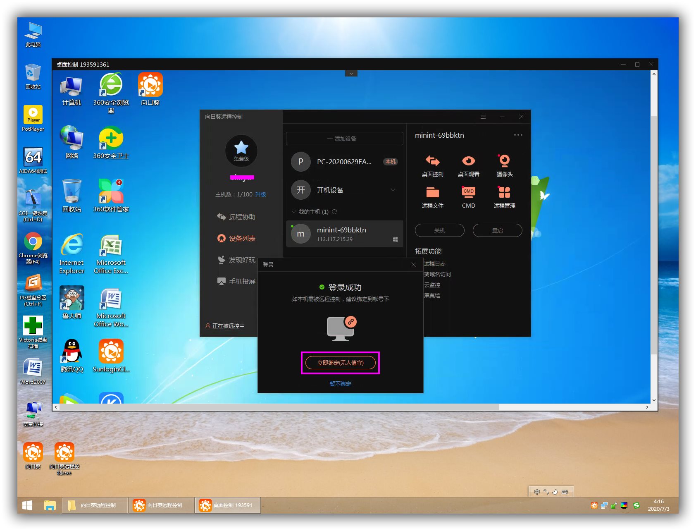Screen dimensions: 696x531
Task: Click refresh icon beside 我的主机
Action: point(335,212)
